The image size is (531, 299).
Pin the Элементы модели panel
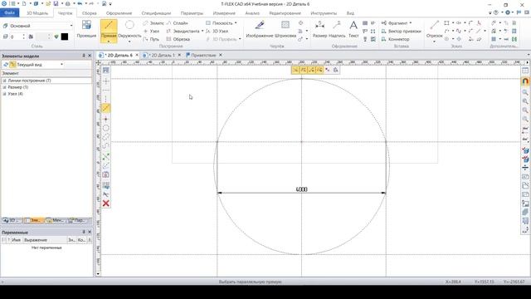click(84, 56)
